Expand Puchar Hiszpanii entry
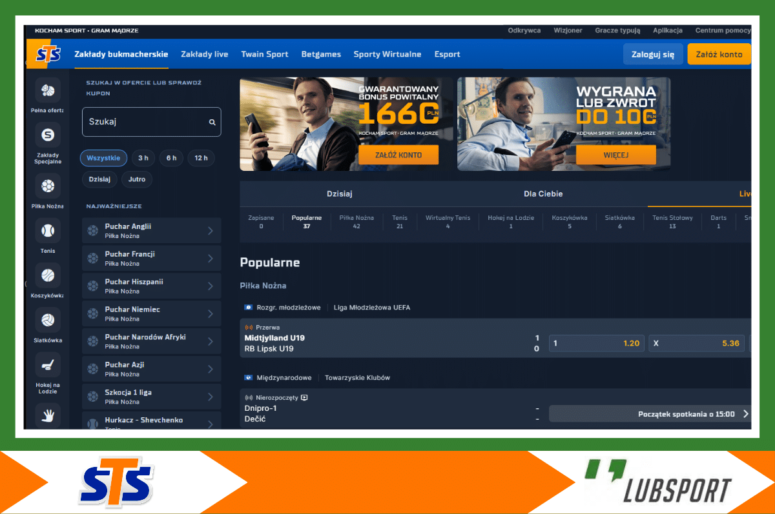 151,286
